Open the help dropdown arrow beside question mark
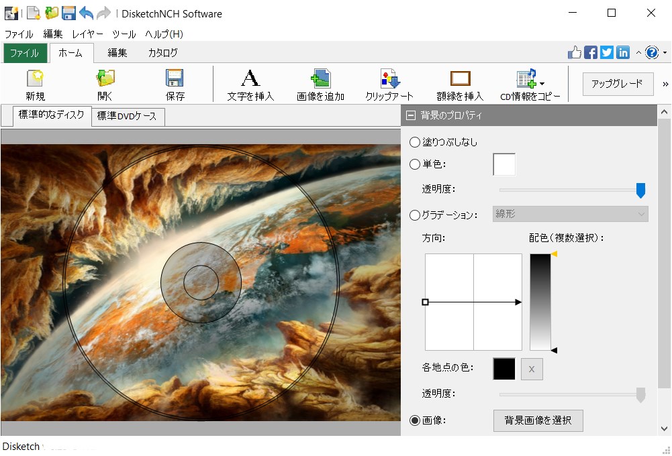Image resolution: width=672 pixels, height=456 pixels. tap(665, 53)
